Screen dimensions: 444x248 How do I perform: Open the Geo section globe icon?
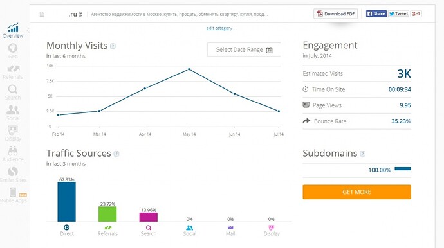pos(13,48)
